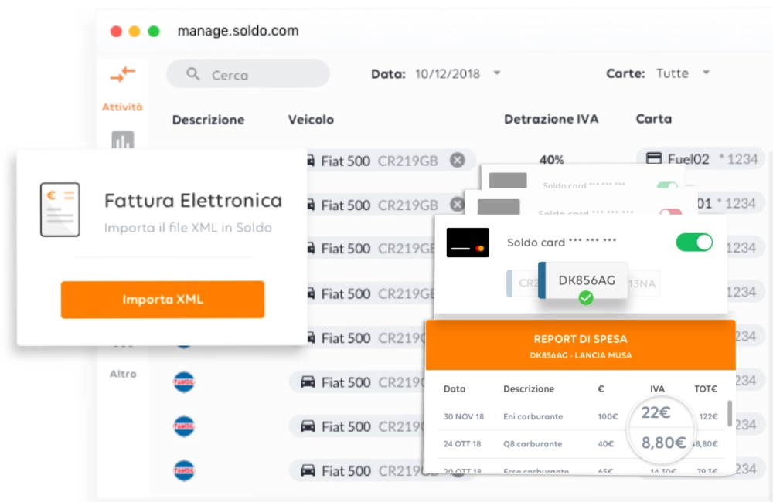Sort by Veicolo column header

(x=311, y=120)
